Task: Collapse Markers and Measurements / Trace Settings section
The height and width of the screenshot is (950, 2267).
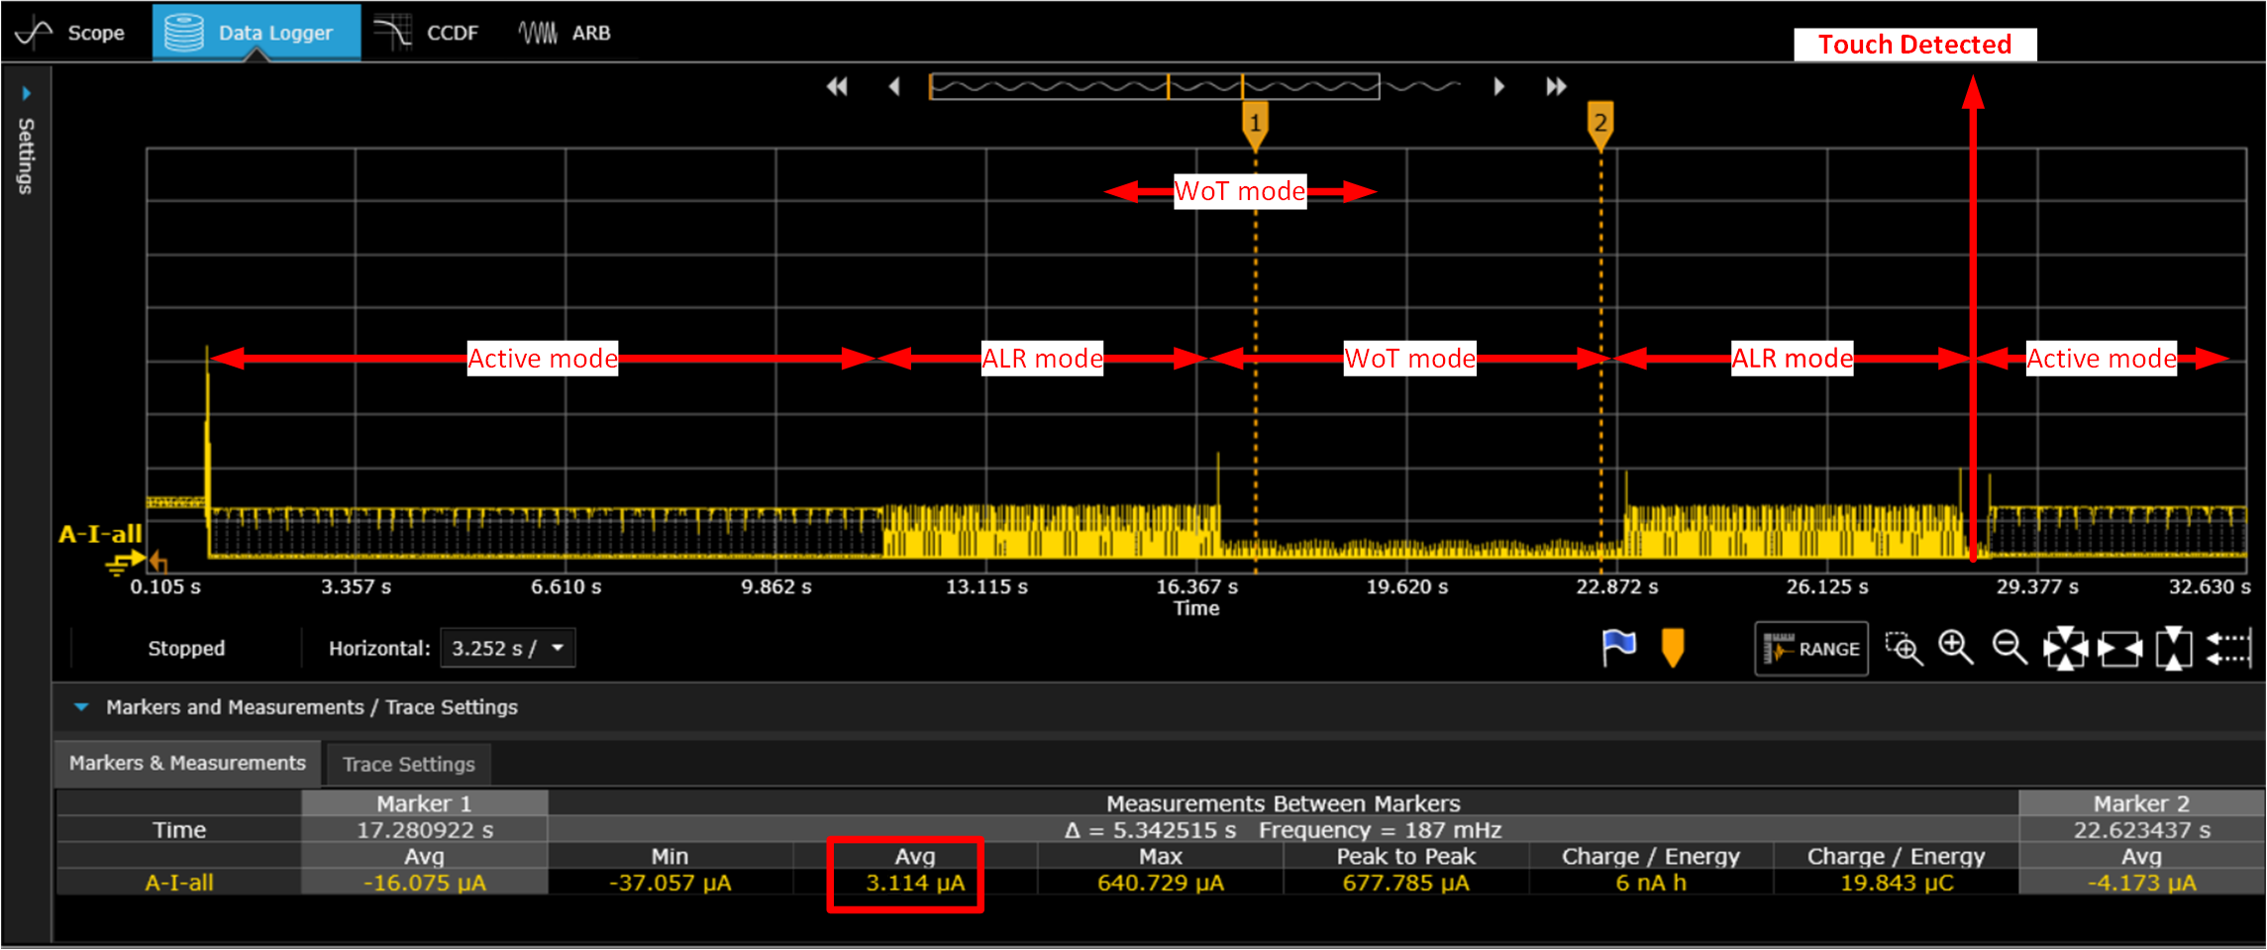Action: click(82, 707)
